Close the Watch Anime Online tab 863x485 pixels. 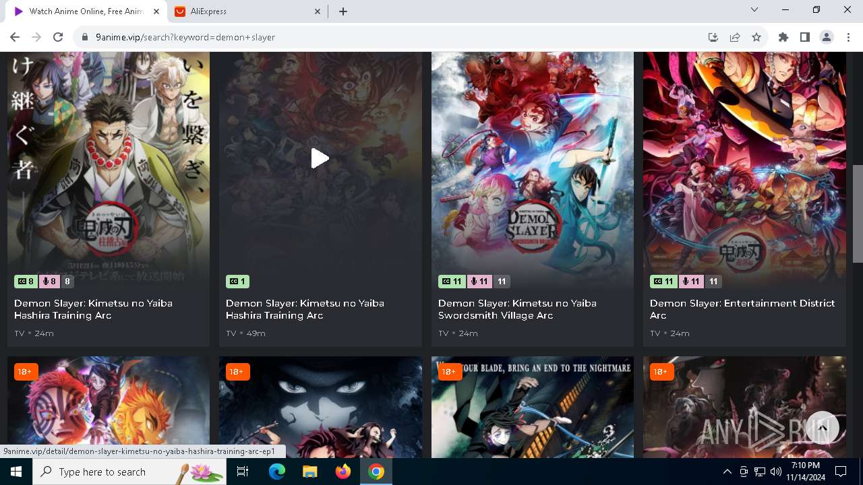point(156,11)
